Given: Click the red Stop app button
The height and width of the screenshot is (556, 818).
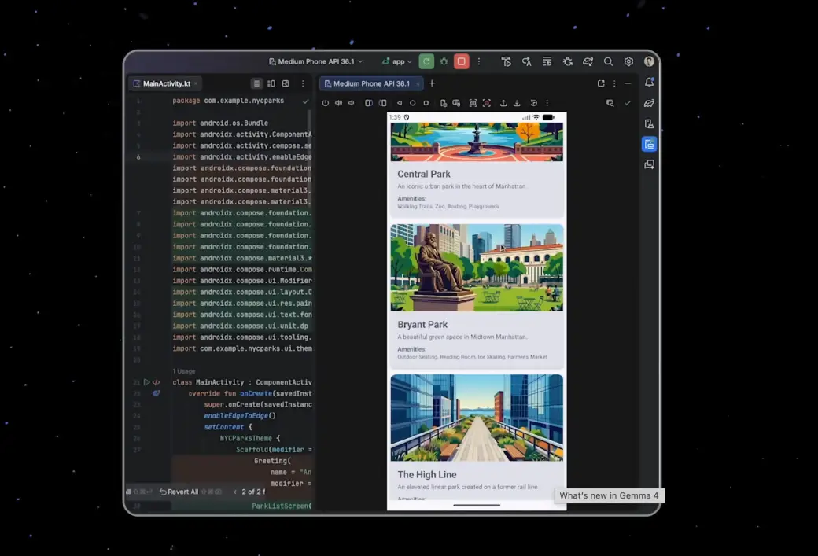Looking at the screenshot, I should [x=462, y=61].
